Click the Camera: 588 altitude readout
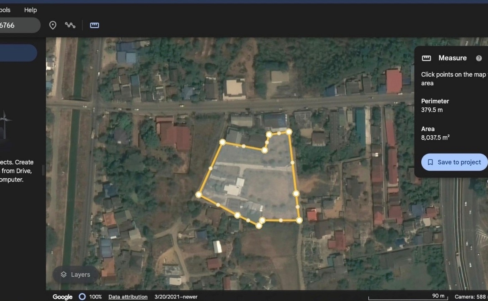 pyautogui.click(x=470, y=297)
